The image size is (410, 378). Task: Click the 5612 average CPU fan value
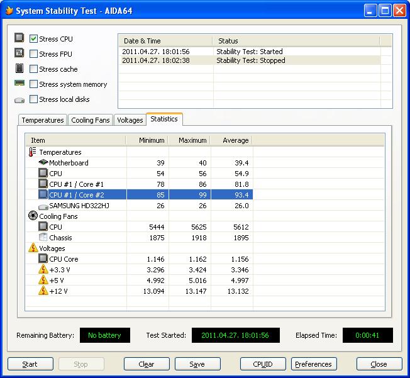tap(241, 227)
